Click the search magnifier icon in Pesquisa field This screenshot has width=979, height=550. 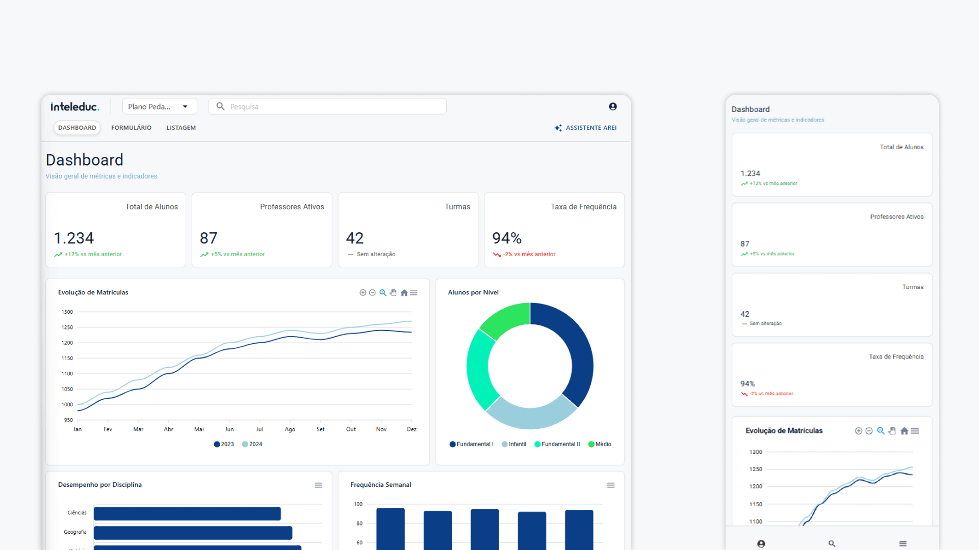(x=220, y=106)
